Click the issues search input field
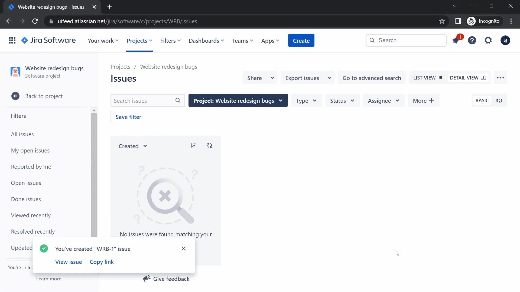This screenshot has height=292, width=520. tap(148, 101)
